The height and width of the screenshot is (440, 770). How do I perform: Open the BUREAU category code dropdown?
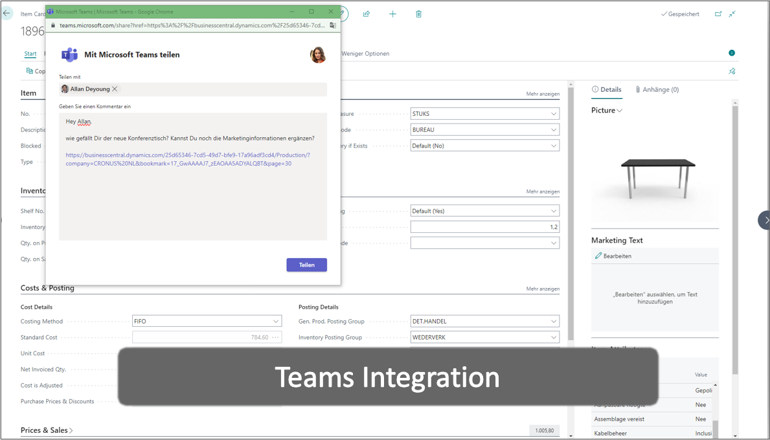click(x=554, y=129)
